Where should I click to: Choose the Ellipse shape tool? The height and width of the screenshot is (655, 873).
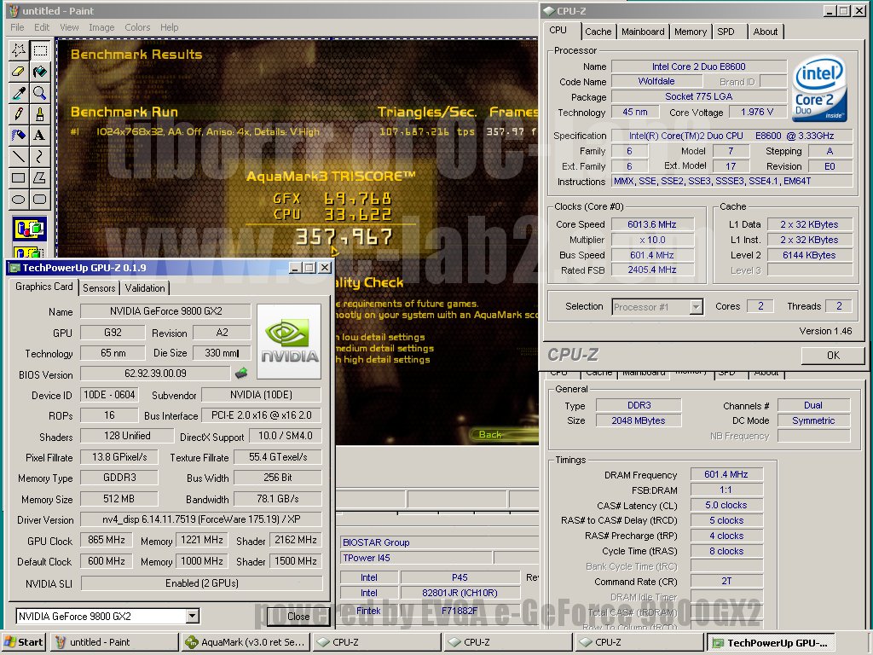[19, 199]
